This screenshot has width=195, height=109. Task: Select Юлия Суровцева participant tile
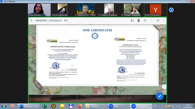(x=156, y=10)
